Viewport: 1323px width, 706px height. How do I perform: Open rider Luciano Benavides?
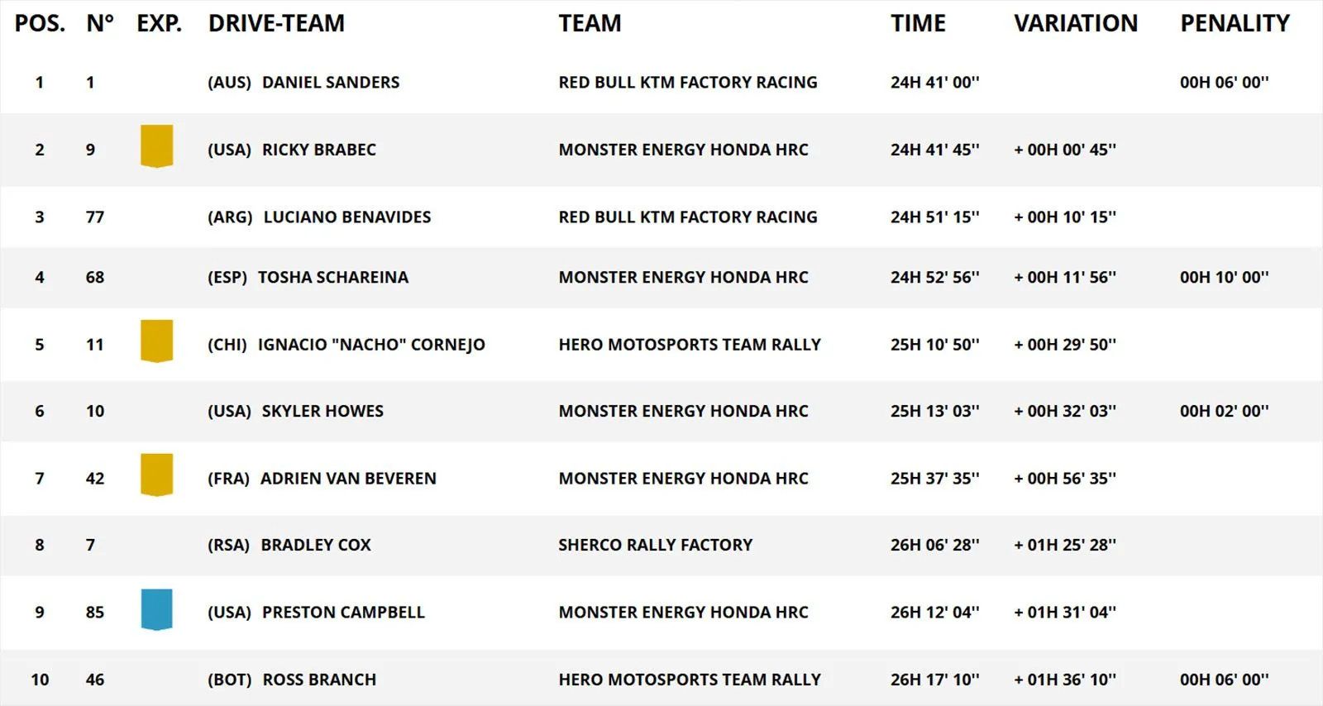point(346,217)
